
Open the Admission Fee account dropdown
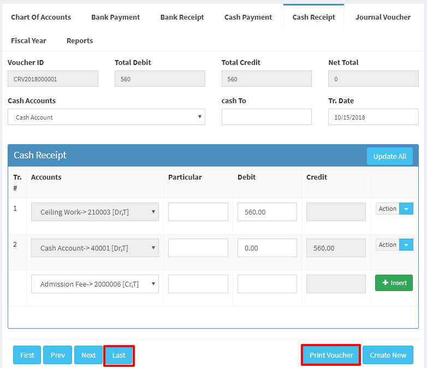(x=95, y=284)
